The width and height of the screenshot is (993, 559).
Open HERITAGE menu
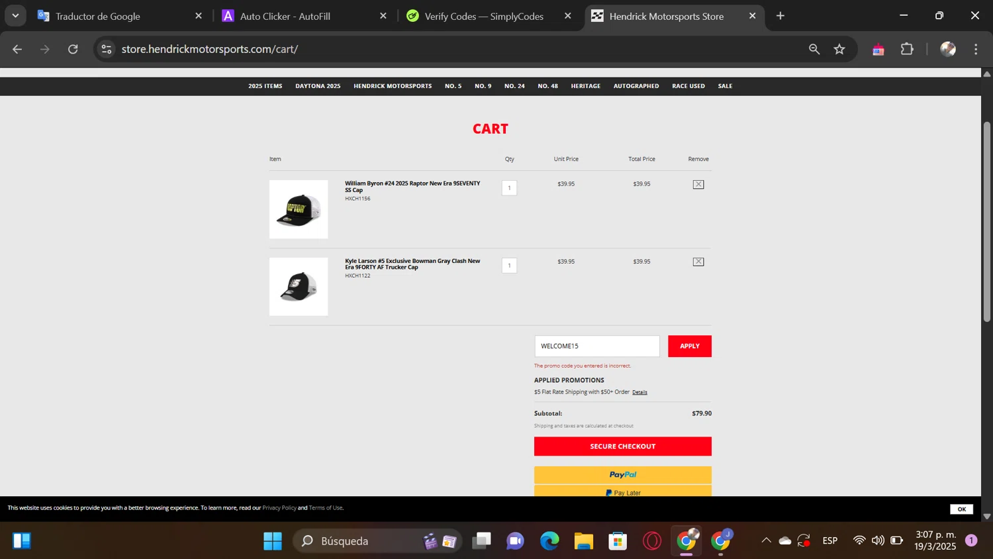coord(586,86)
